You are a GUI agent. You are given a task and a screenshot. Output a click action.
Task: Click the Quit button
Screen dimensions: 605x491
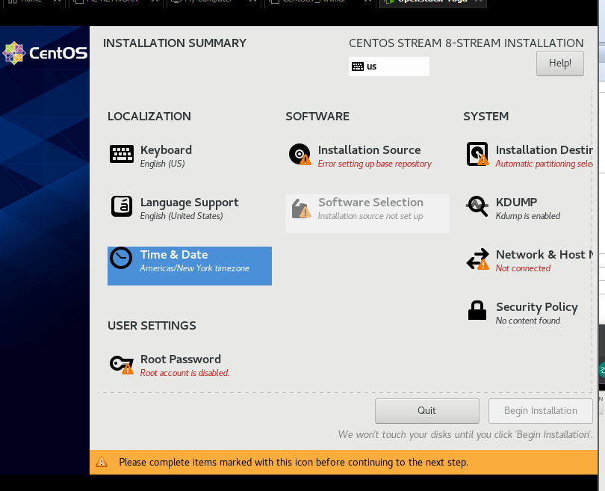[427, 411]
